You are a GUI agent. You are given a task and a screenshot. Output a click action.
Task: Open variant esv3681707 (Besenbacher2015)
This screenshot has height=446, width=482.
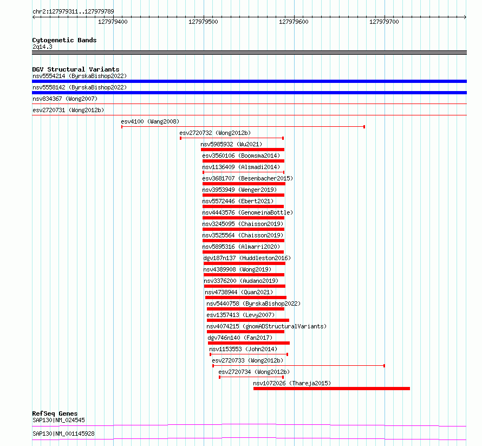[x=247, y=178]
